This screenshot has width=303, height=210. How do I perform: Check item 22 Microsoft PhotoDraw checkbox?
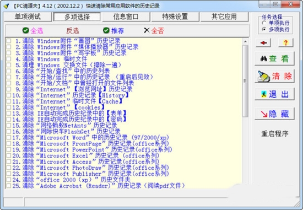[9, 168]
